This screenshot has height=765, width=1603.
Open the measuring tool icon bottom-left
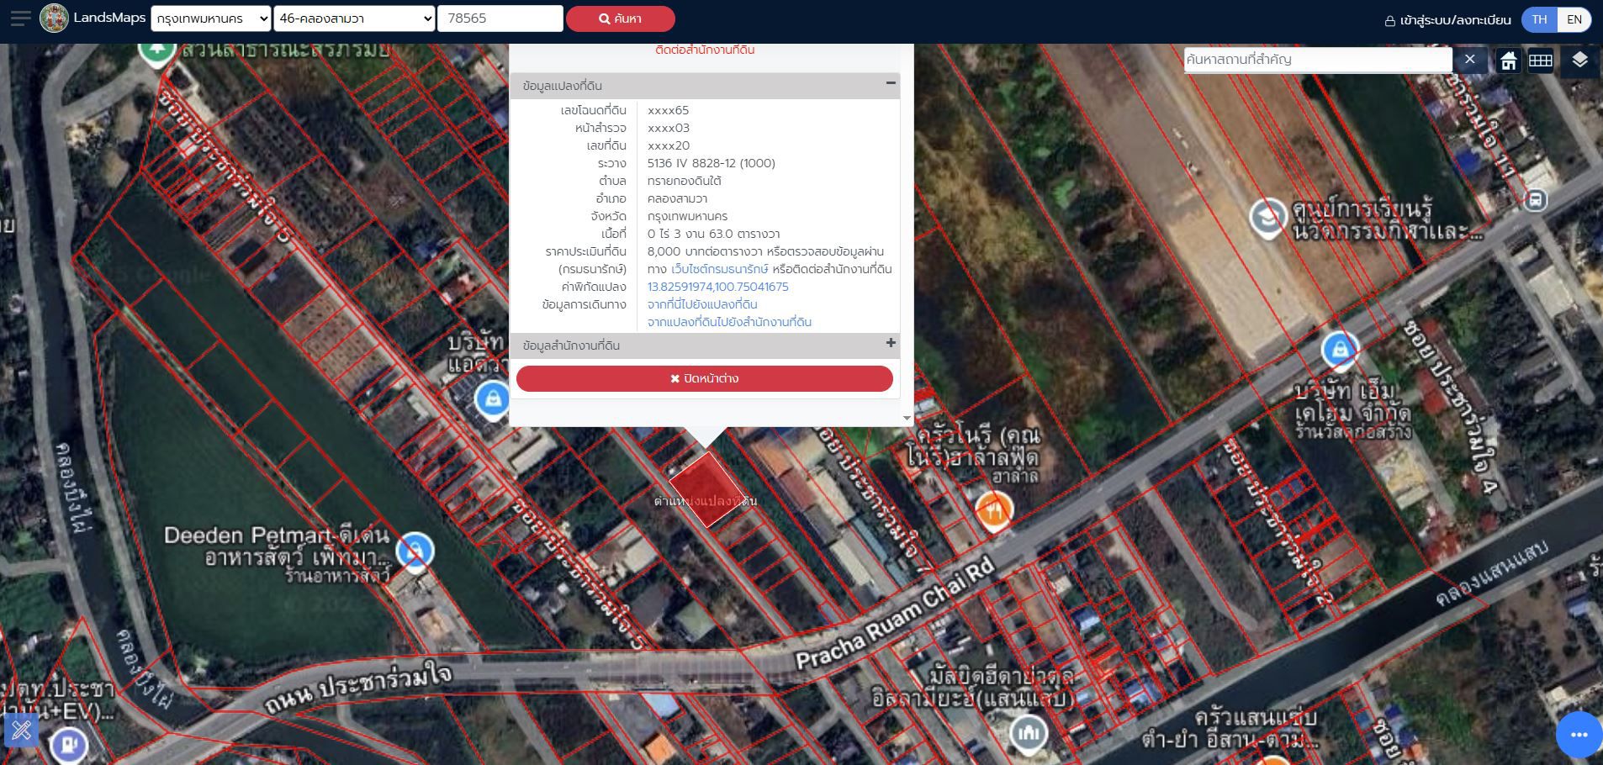[22, 730]
